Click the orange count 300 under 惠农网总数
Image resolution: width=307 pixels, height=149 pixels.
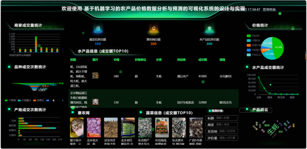tap(153, 44)
